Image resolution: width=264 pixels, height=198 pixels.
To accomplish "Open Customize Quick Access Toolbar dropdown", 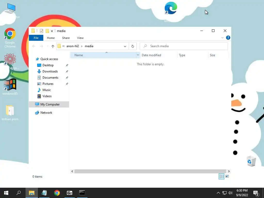I will coord(52,31).
